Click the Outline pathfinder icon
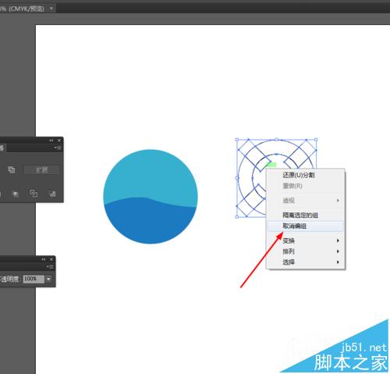390x374 pixels. (x=34, y=194)
